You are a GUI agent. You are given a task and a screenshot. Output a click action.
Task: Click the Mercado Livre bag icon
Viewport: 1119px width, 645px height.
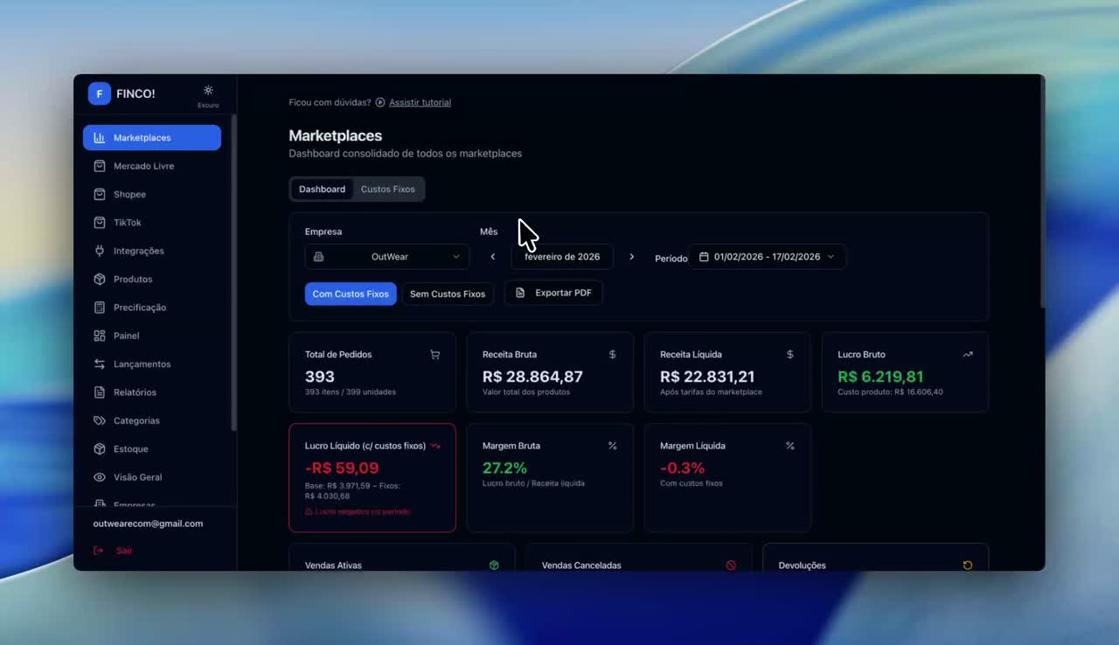(x=100, y=166)
